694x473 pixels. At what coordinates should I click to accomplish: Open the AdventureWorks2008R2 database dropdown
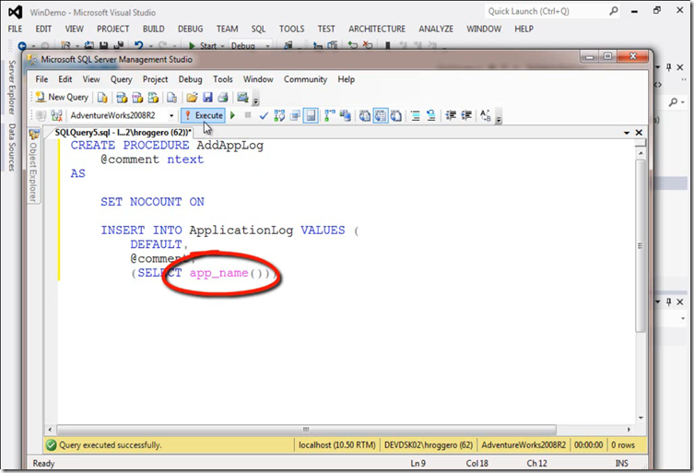point(171,116)
